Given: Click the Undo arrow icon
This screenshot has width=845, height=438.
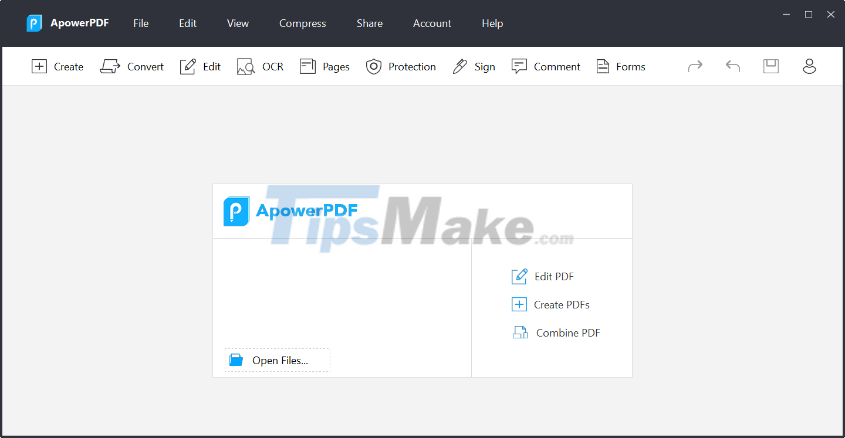Looking at the screenshot, I should tap(732, 66).
